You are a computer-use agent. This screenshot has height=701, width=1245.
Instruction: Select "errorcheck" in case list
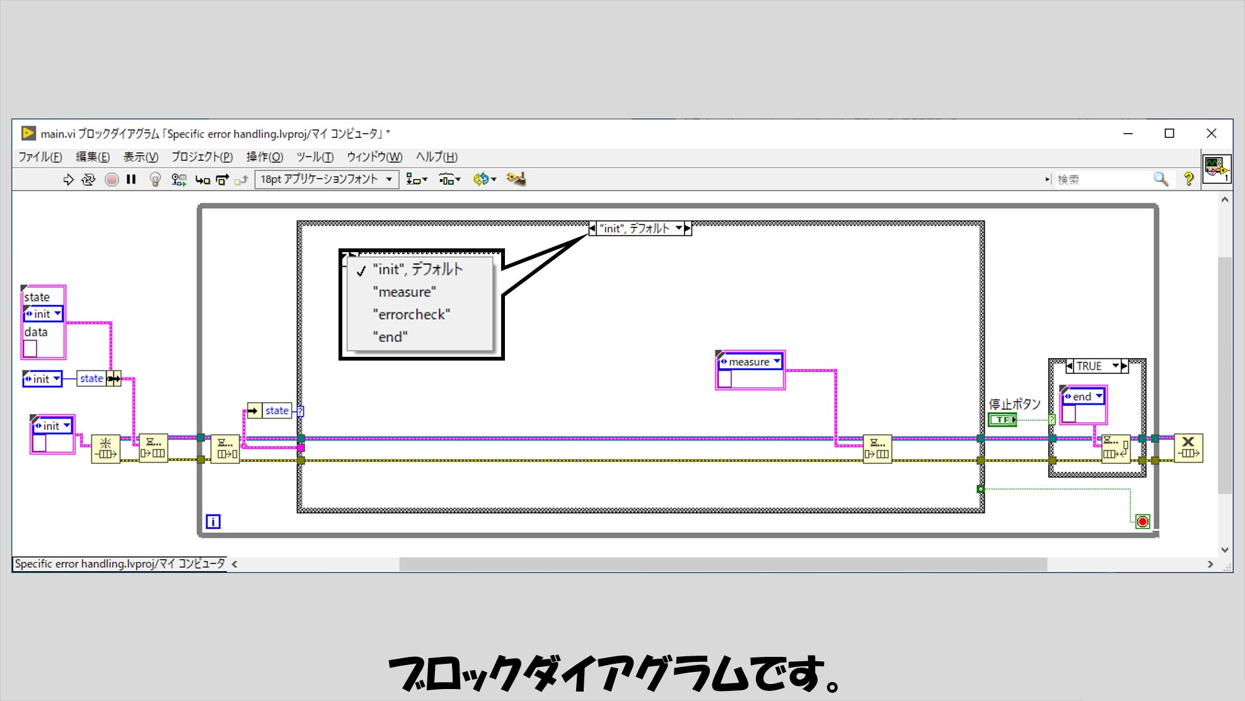[x=411, y=314]
